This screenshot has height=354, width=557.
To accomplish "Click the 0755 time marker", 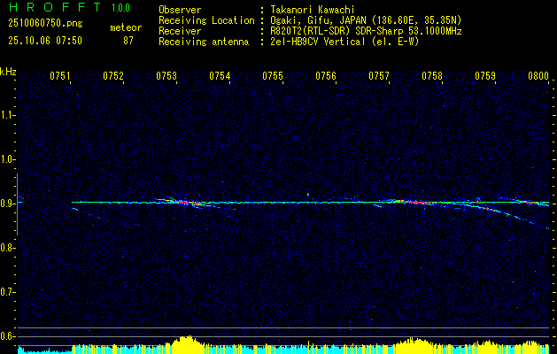I will pos(273,77).
